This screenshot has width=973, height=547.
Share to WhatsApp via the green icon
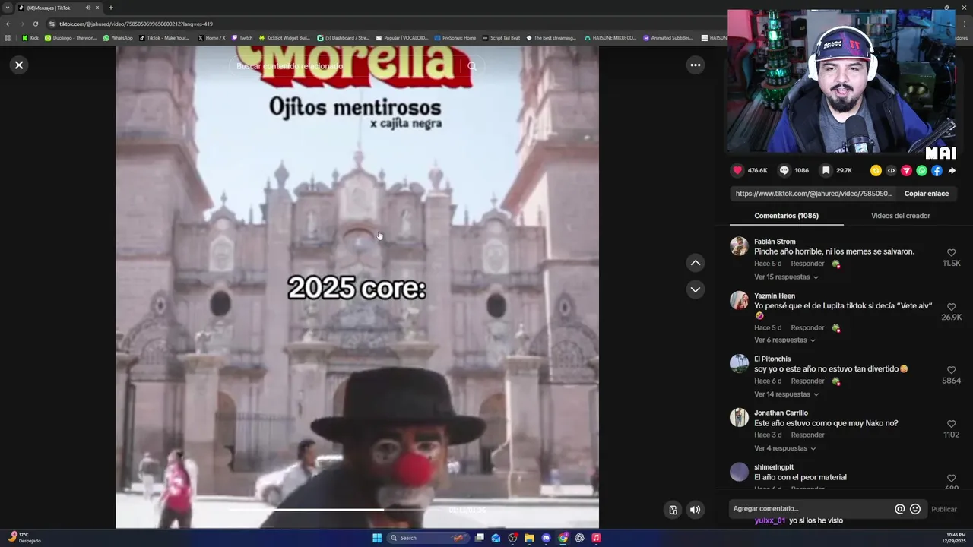921,171
